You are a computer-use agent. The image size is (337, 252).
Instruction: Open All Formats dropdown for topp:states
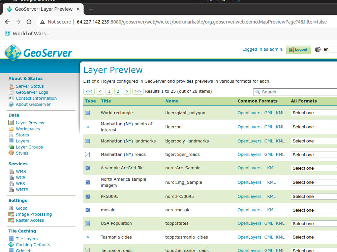click(314, 223)
